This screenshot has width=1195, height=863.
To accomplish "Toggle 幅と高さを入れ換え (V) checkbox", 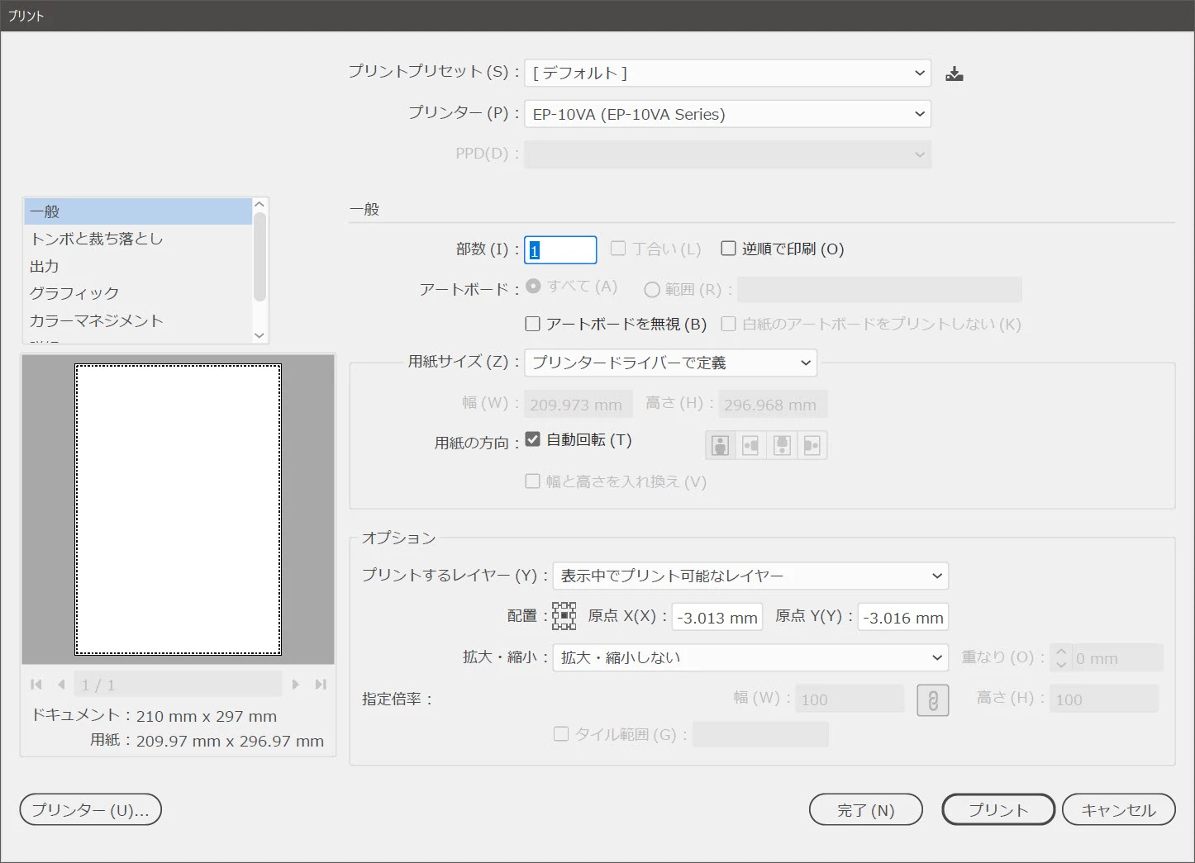I will [x=533, y=481].
